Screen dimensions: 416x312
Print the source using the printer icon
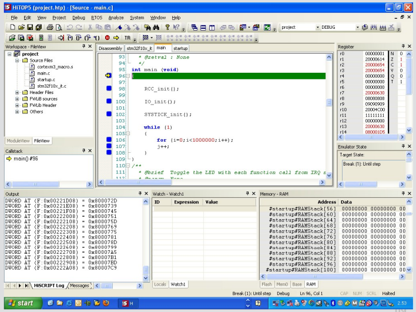[x=50, y=27]
